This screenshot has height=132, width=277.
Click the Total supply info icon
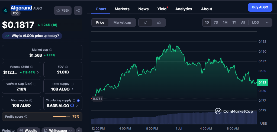[x=72, y=84]
